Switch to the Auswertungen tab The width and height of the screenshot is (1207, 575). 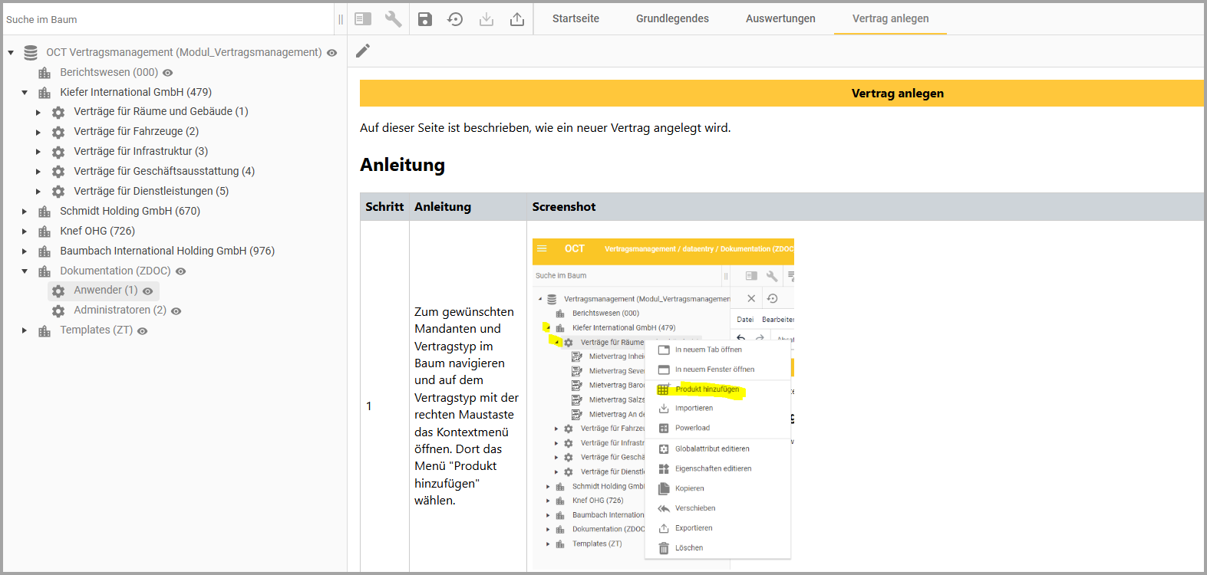coord(780,18)
